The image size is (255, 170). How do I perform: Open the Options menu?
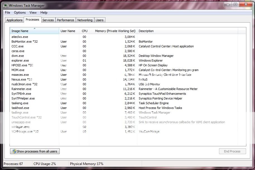coord(20,13)
